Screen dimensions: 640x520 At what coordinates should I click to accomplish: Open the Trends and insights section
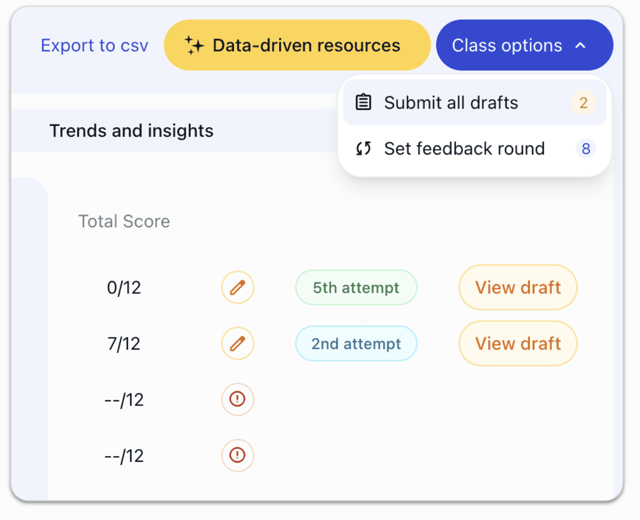point(131,131)
